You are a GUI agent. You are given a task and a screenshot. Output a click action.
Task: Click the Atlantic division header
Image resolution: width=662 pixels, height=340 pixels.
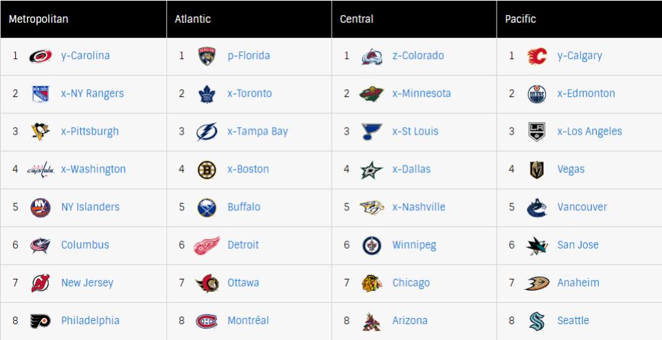(x=192, y=19)
